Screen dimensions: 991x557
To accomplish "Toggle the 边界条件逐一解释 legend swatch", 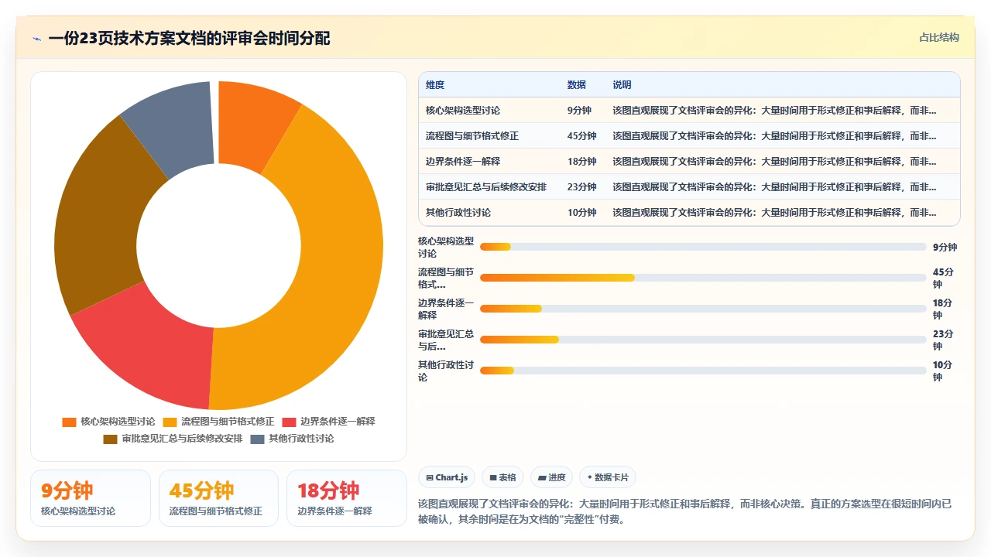I will click(289, 422).
